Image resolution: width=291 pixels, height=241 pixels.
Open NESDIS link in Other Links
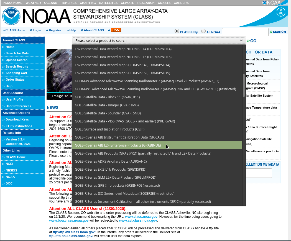tap(11, 170)
